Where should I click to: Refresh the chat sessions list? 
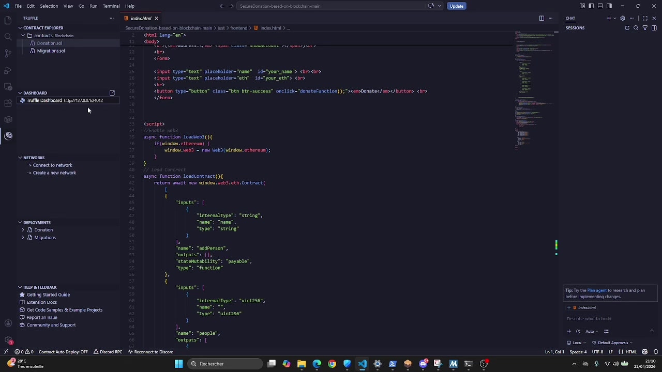pos(627,28)
